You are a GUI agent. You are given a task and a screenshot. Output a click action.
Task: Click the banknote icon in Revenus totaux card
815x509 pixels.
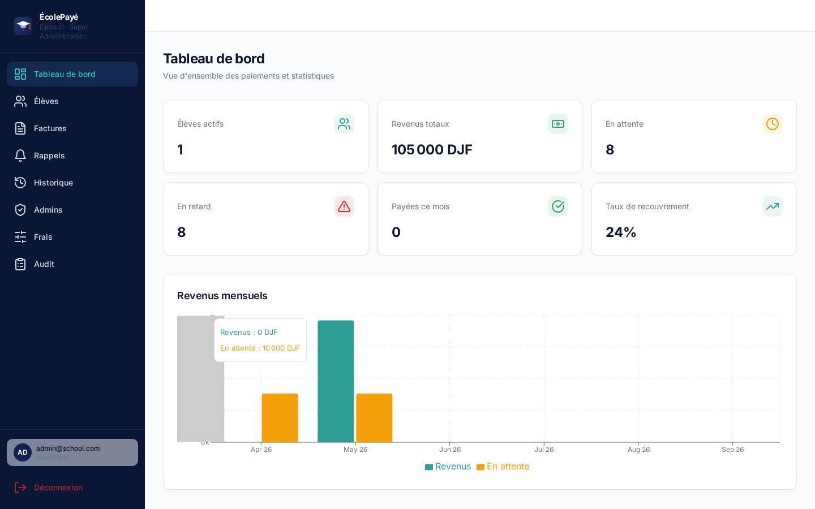558,124
